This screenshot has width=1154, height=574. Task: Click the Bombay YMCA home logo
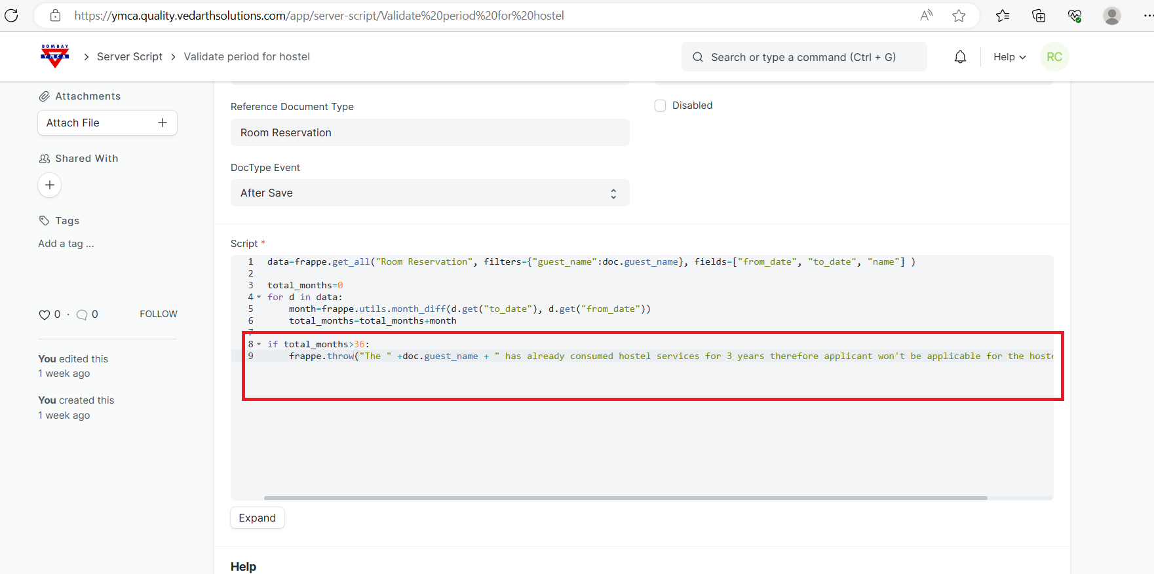pyautogui.click(x=55, y=56)
